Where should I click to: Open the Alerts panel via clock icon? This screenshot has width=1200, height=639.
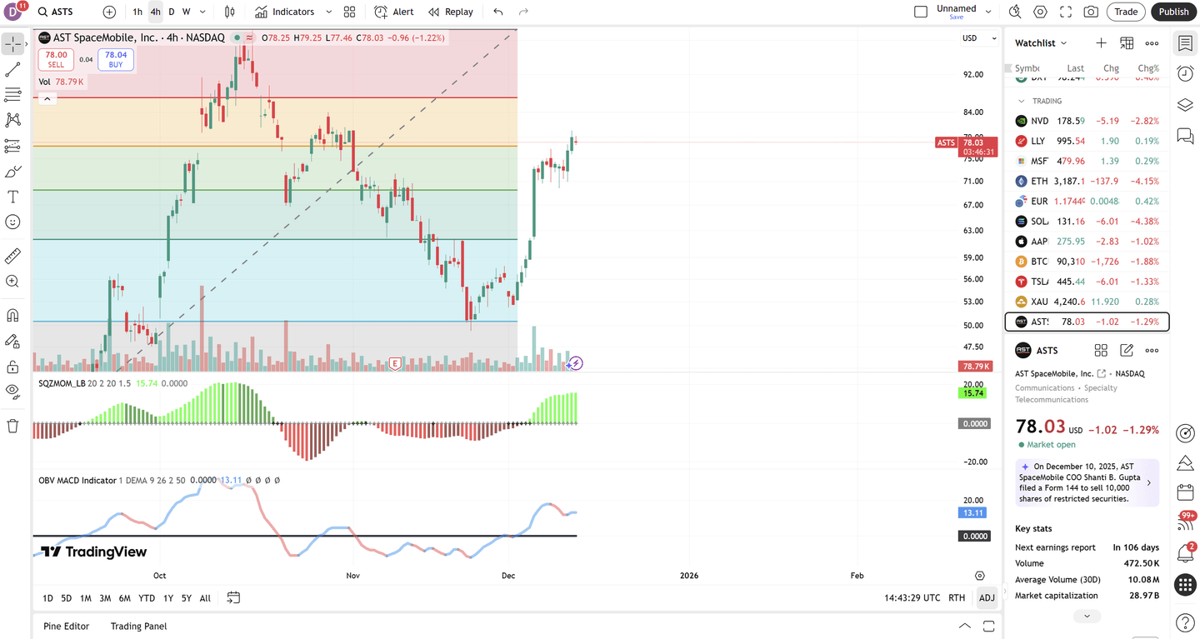pyautogui.click(x=1185, y=73)
